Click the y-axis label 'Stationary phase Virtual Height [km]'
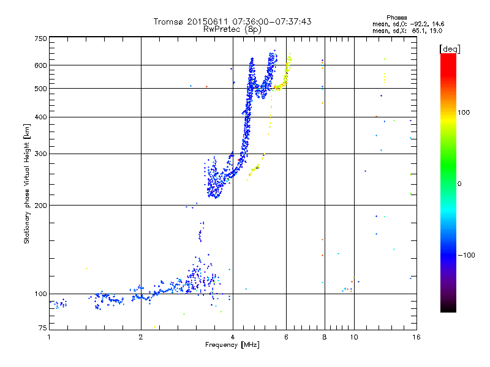This screenshot has height=367, width=490. click(x=26, y=183)
